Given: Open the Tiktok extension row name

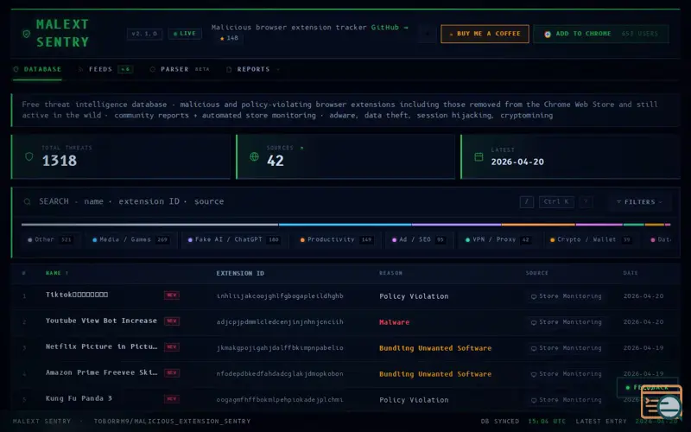Looking at the screenshot, I should tap(77, 295).
